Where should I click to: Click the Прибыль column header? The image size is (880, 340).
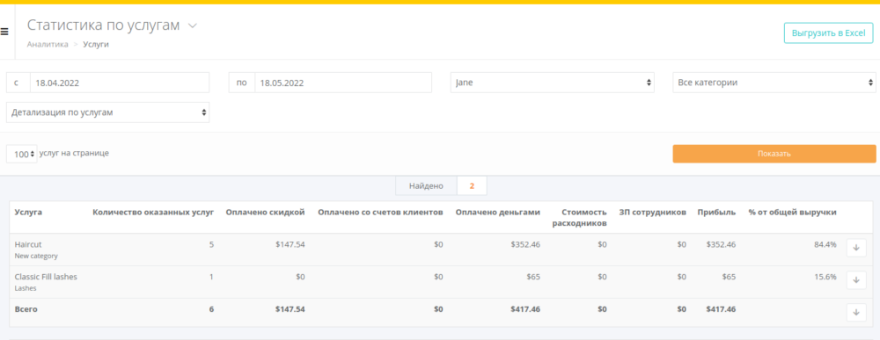pos(716,213)
